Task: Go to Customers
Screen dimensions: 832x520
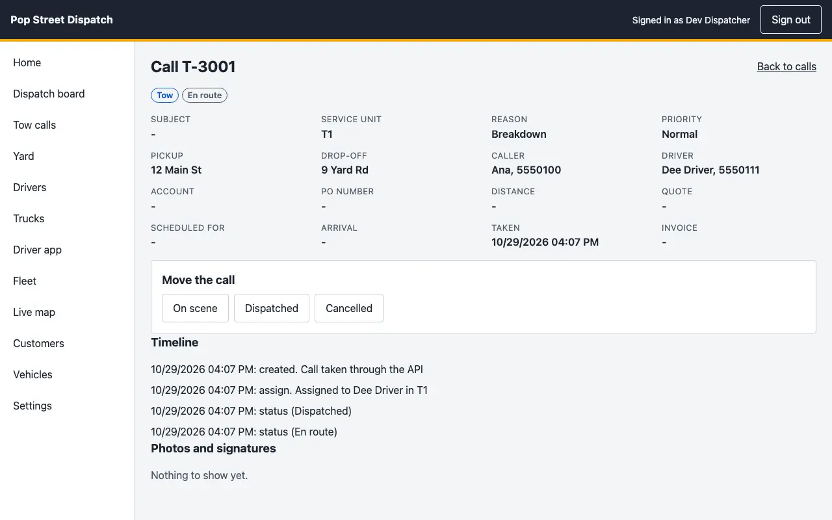Action: pos(38,343)
